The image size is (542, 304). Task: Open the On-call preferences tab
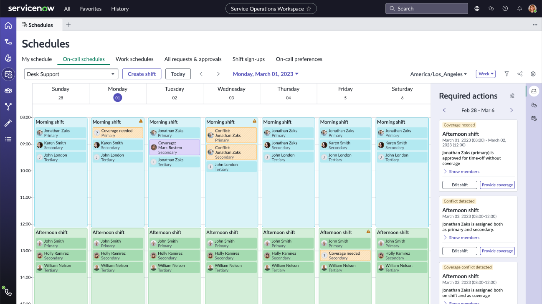tap(299, 59)
